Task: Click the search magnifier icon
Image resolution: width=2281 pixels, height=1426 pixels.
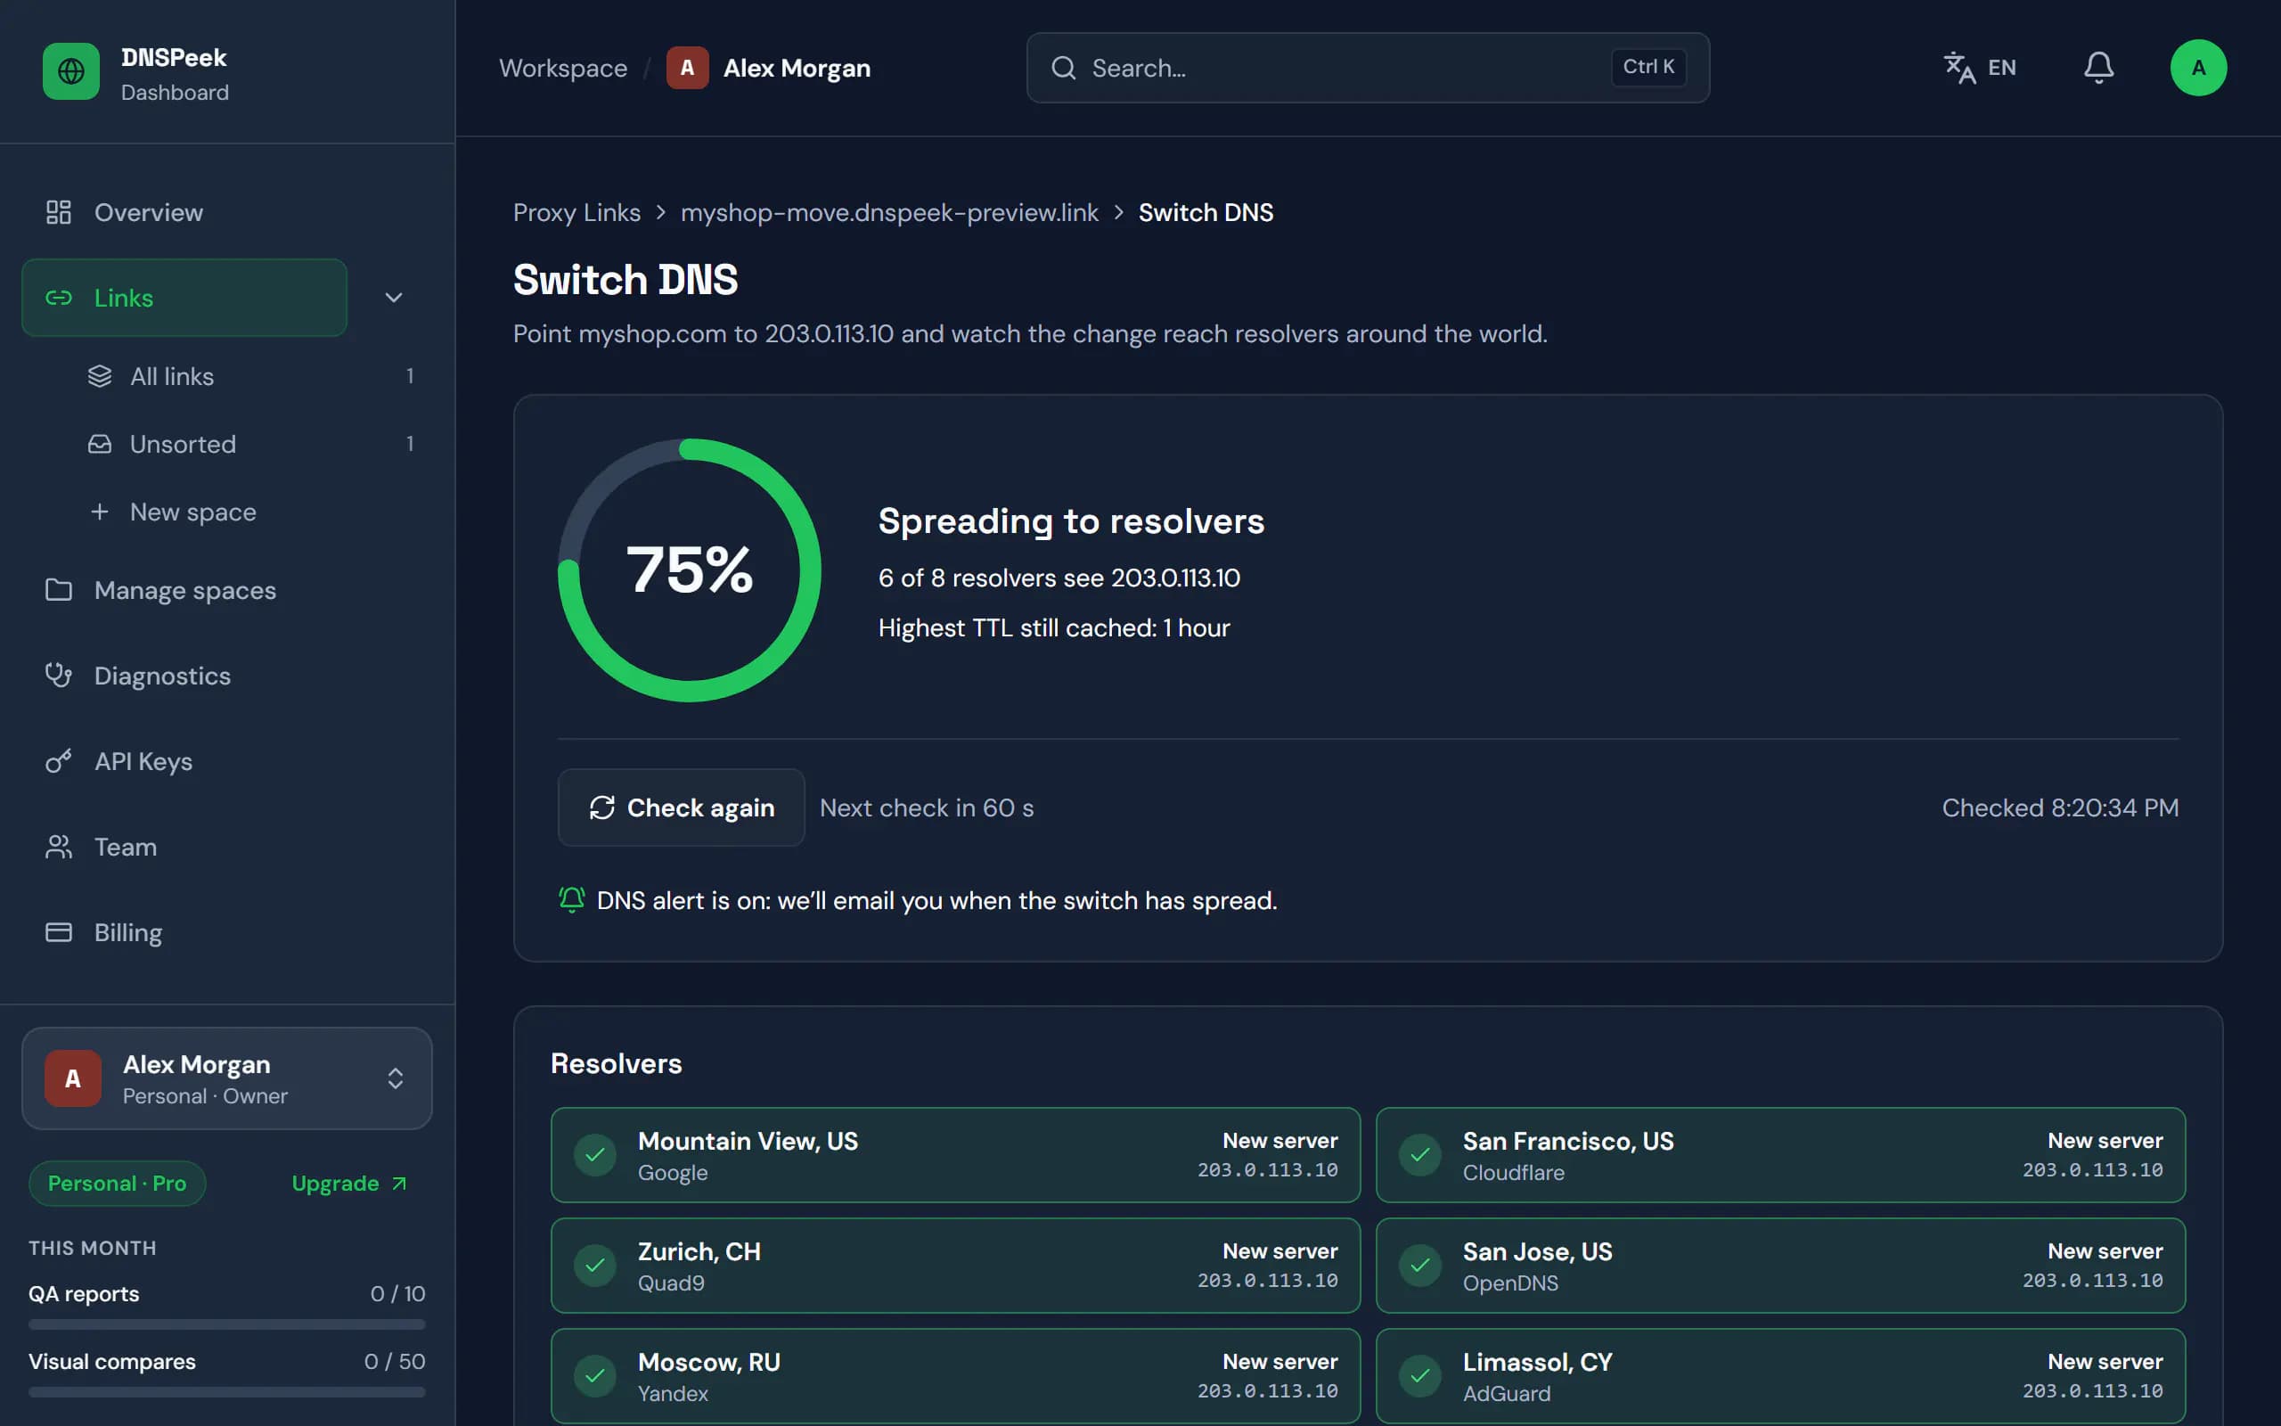Action: [x=1063, y=68]
